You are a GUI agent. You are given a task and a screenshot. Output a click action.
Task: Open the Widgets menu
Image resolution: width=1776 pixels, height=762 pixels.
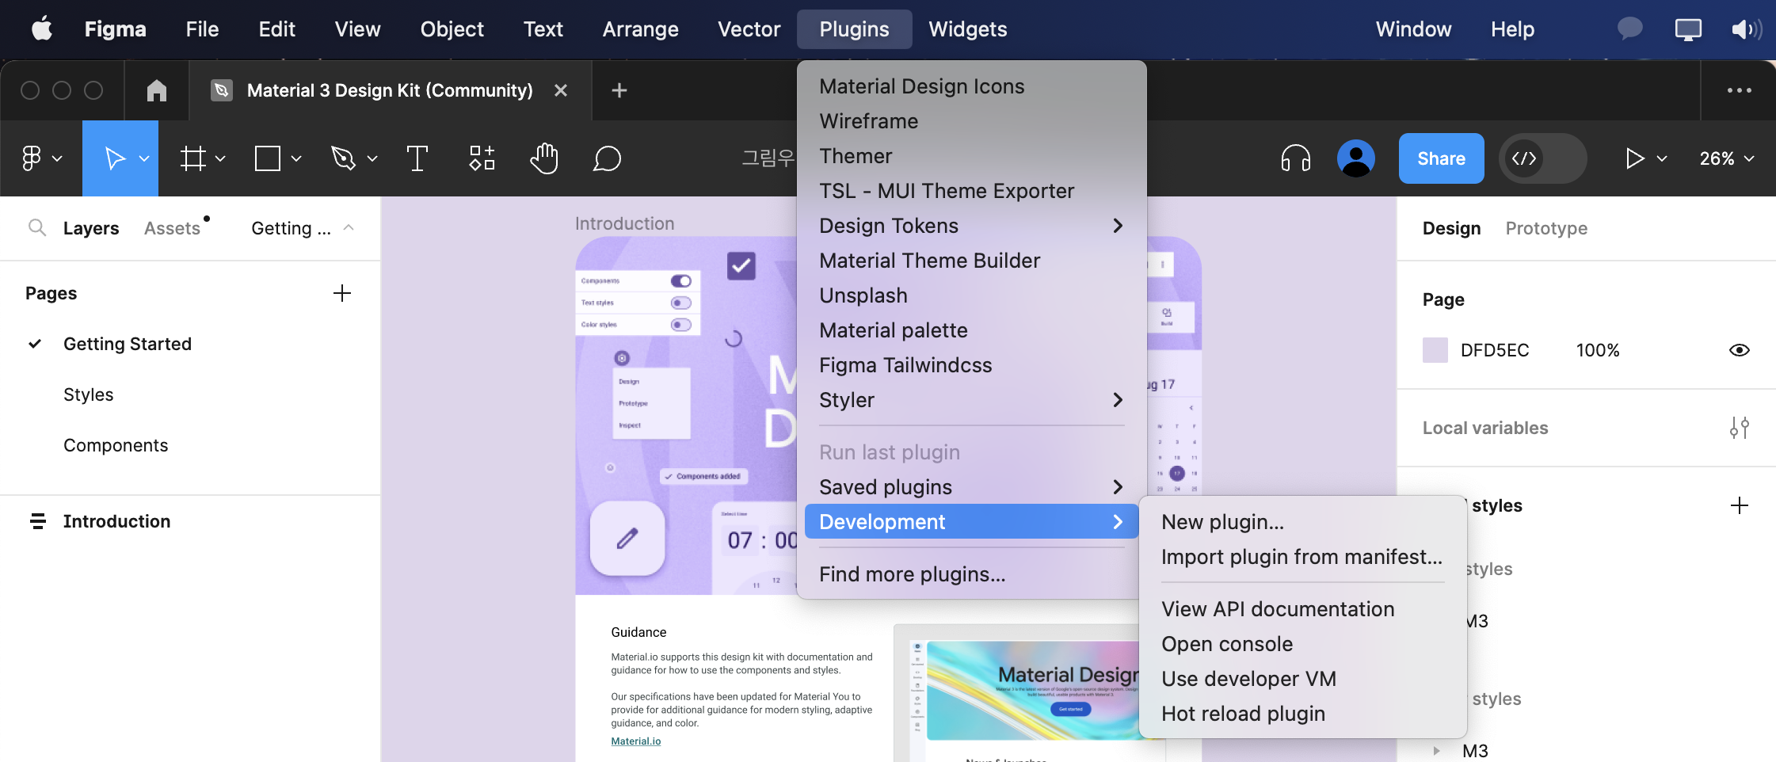coord(967,29)
